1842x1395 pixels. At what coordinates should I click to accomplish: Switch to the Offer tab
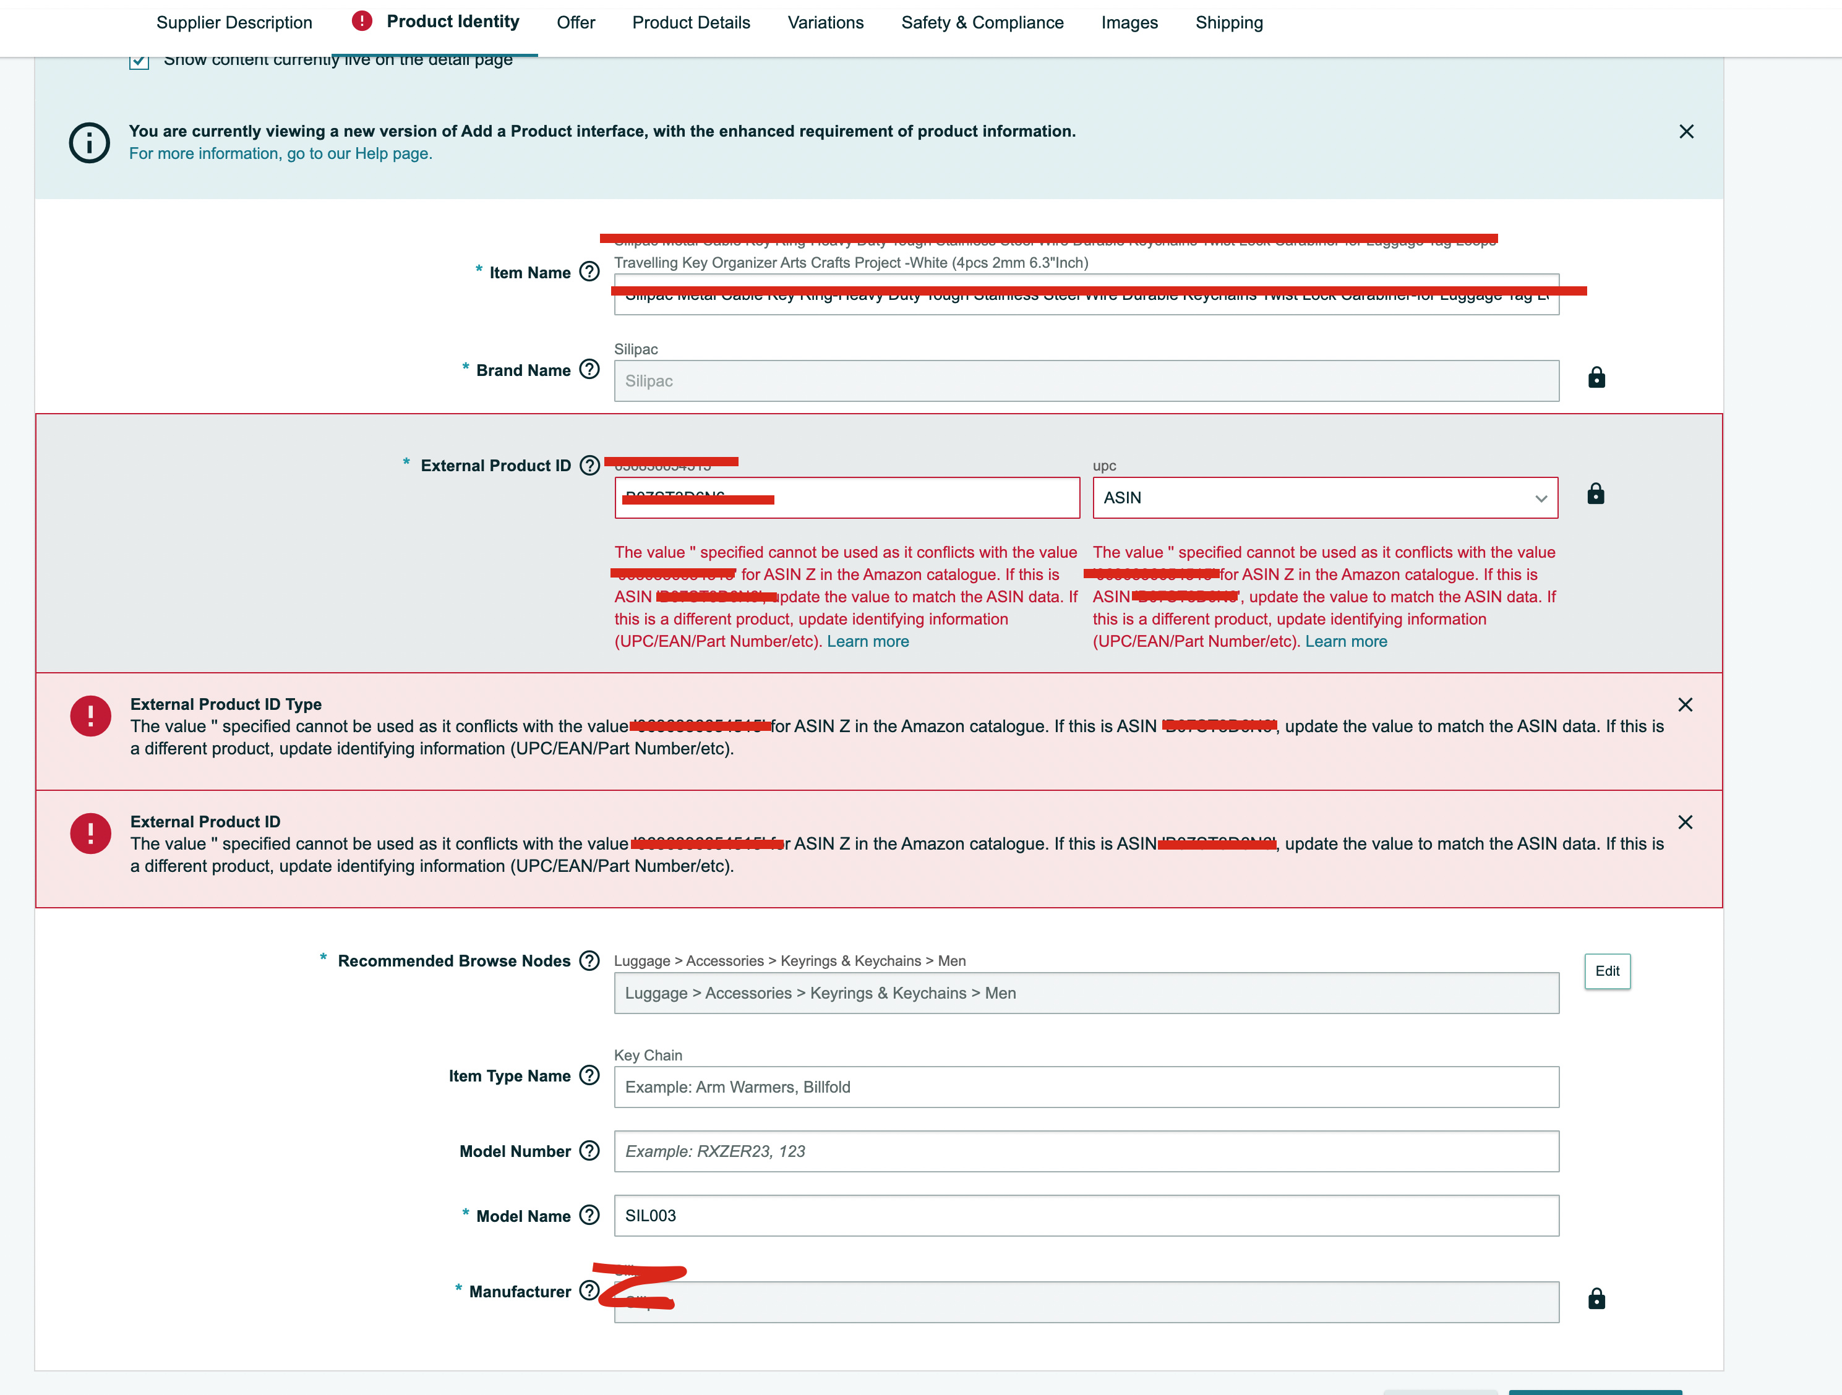coord(575,22)
